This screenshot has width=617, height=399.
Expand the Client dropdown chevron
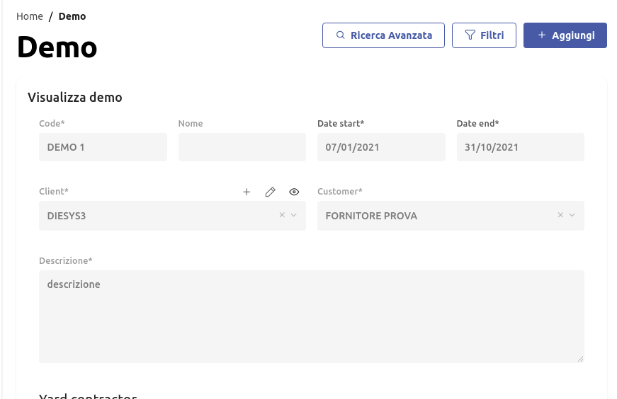click(293, 215)
